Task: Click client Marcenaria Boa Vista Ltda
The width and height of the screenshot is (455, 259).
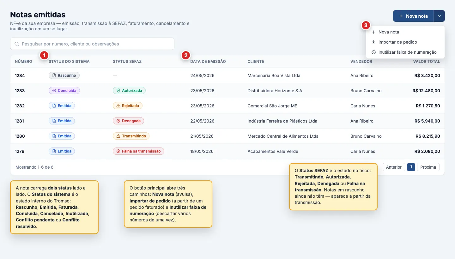Action: (274, 75)
